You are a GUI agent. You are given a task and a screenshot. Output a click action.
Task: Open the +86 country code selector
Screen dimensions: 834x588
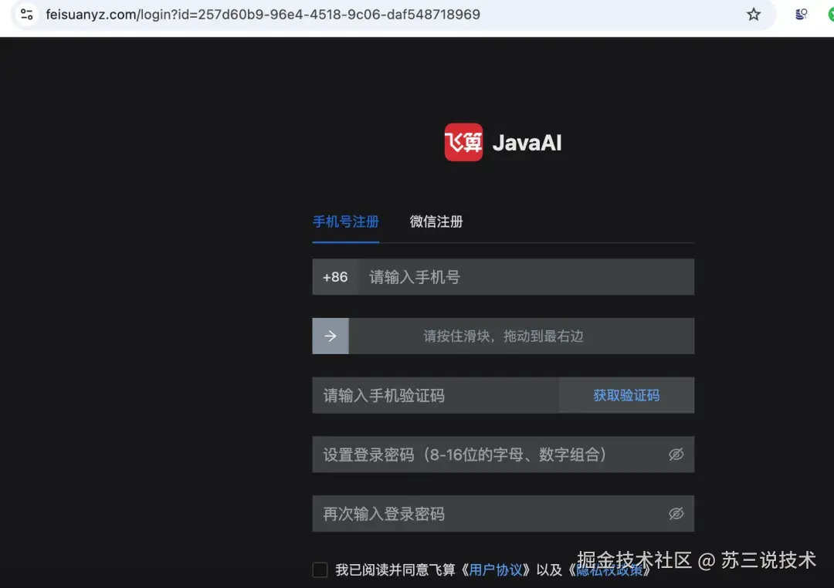[335, 276]
